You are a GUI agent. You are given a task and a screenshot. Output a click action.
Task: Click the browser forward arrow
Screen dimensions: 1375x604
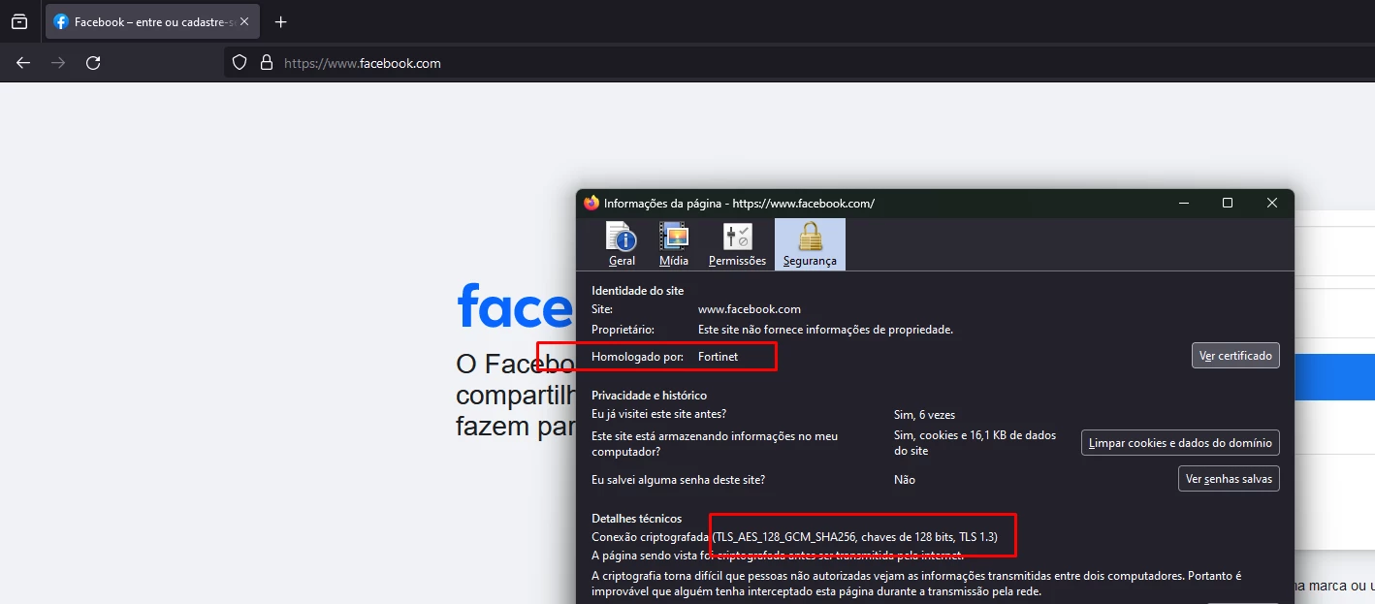point(58,63)
